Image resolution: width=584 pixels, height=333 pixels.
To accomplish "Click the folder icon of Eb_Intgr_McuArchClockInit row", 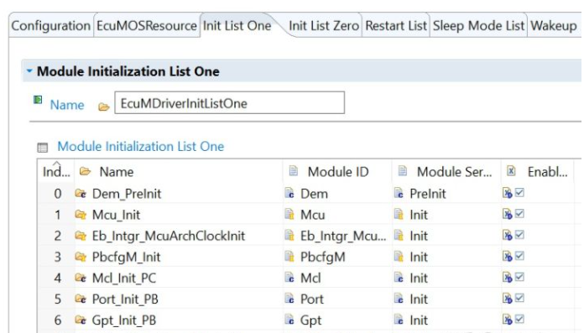I will tap(81, 236).
